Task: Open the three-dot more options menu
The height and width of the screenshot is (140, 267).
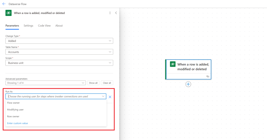Action: [110, 13]
